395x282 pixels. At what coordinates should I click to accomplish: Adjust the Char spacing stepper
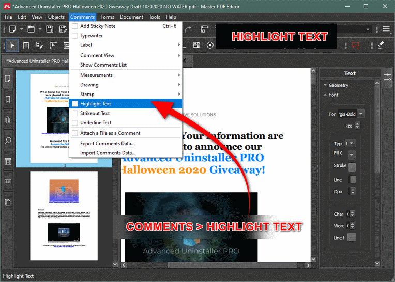tap(353, 214)
